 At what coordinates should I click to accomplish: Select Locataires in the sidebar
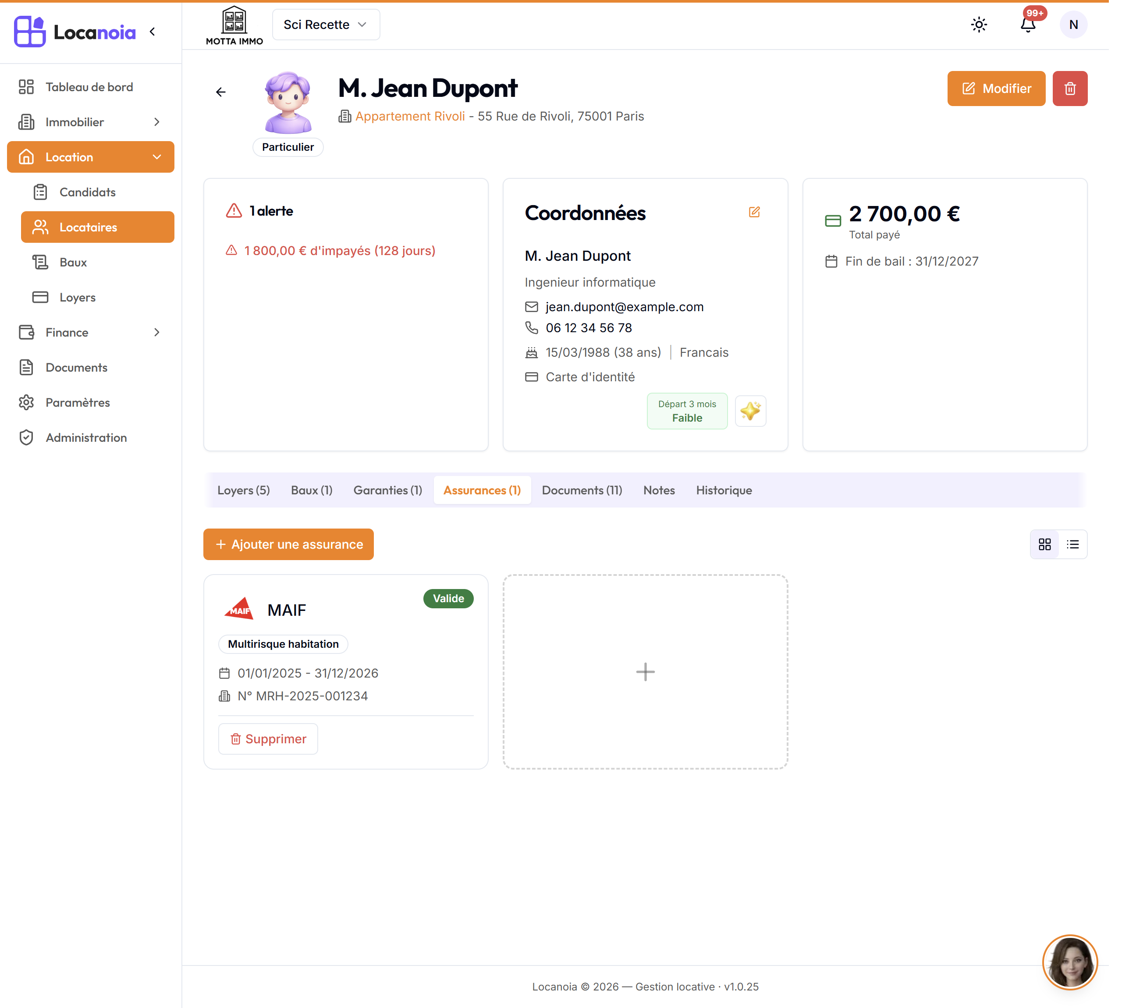pos(97,227)
